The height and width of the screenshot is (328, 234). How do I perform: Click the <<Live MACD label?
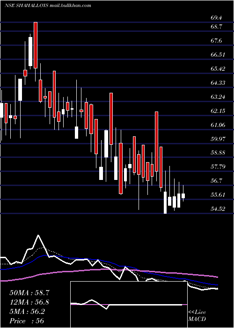click(197, 316)
